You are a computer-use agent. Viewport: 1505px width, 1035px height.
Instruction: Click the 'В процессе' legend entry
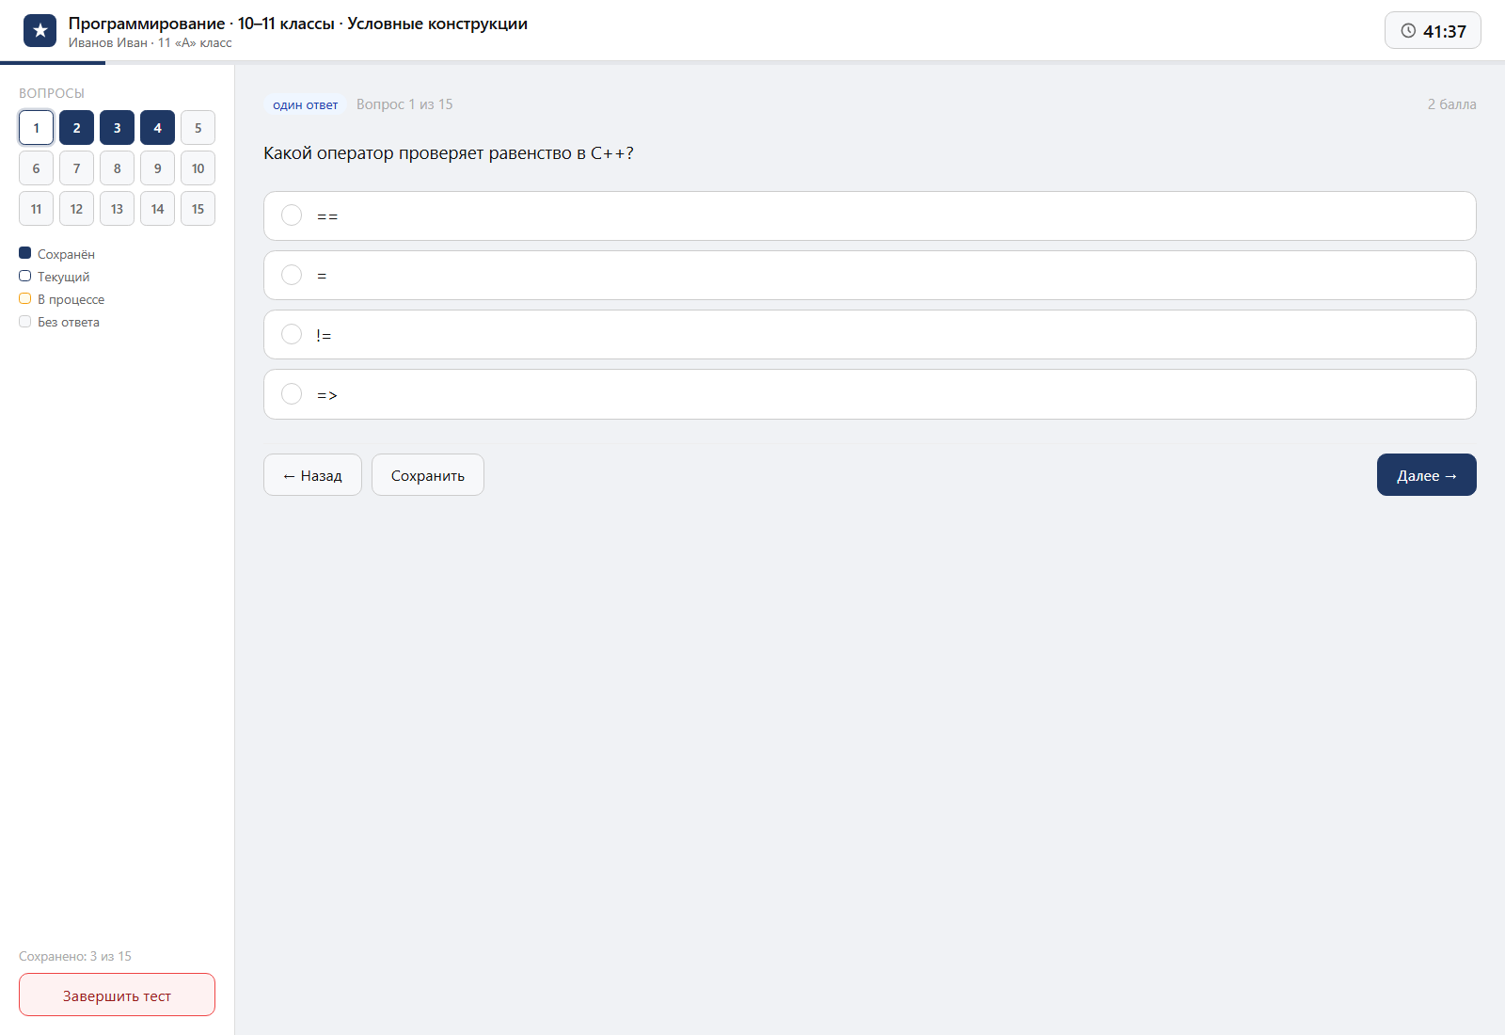(x=62, y=299)
